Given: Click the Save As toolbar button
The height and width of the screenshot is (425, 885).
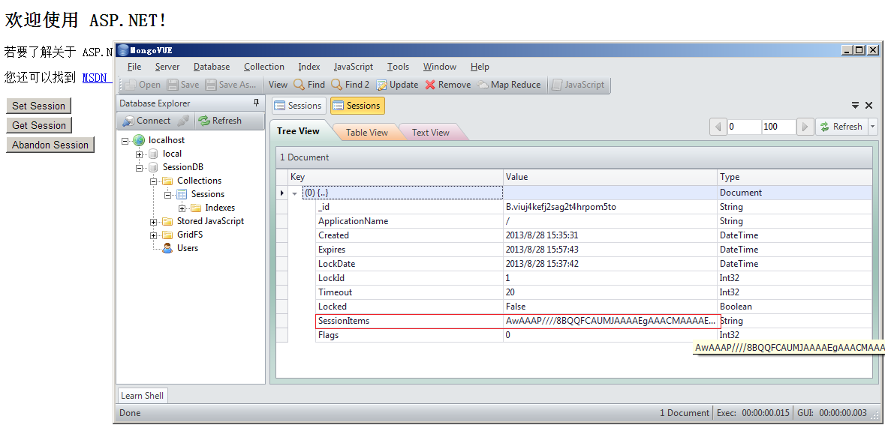Looking at the screenshot, I should point(231,85).
